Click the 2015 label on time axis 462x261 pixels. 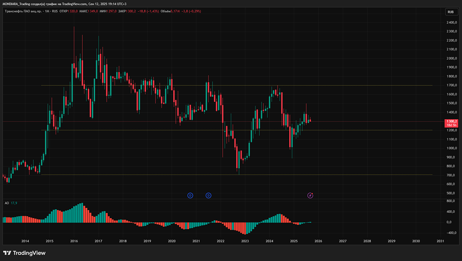(x=49, y=241)
